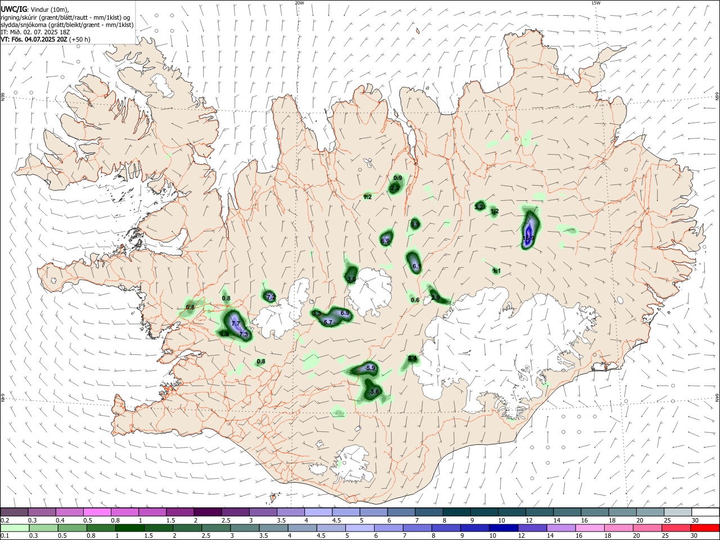Click the 0.2 label on the snow scale
Screen dimensions: 720x540
pos(4,520)
